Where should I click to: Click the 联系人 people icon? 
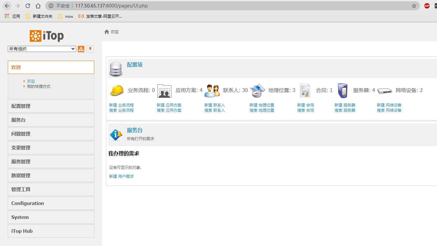click(x=212, y=91)
